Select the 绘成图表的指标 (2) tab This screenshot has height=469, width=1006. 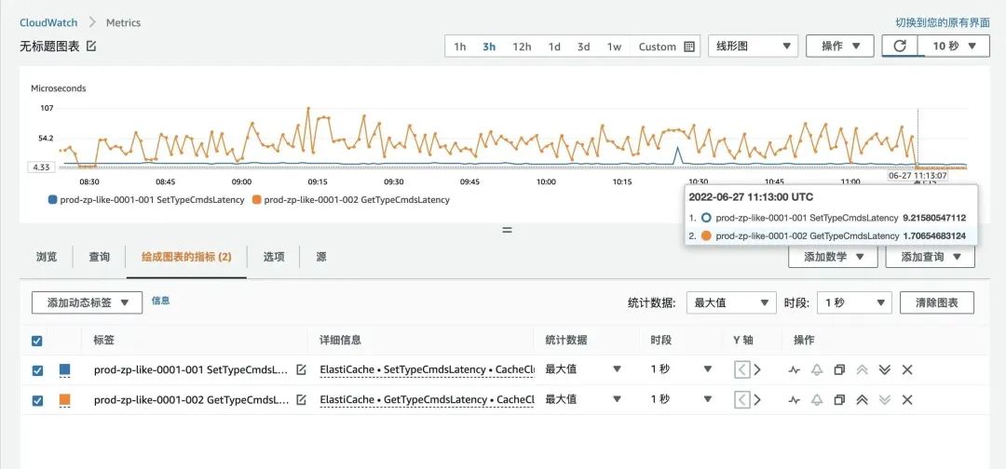pos(186,257)
